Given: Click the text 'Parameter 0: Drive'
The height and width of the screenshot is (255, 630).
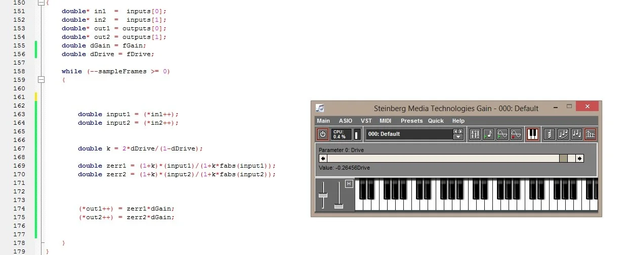Looking at the screenshot, I should click(x=341, y=150).
